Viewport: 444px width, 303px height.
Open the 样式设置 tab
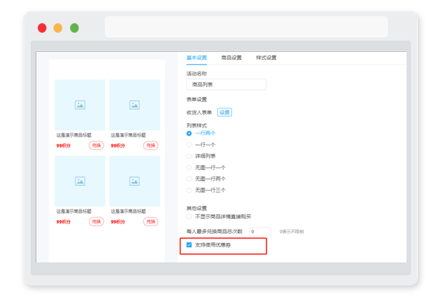(266, 58)
